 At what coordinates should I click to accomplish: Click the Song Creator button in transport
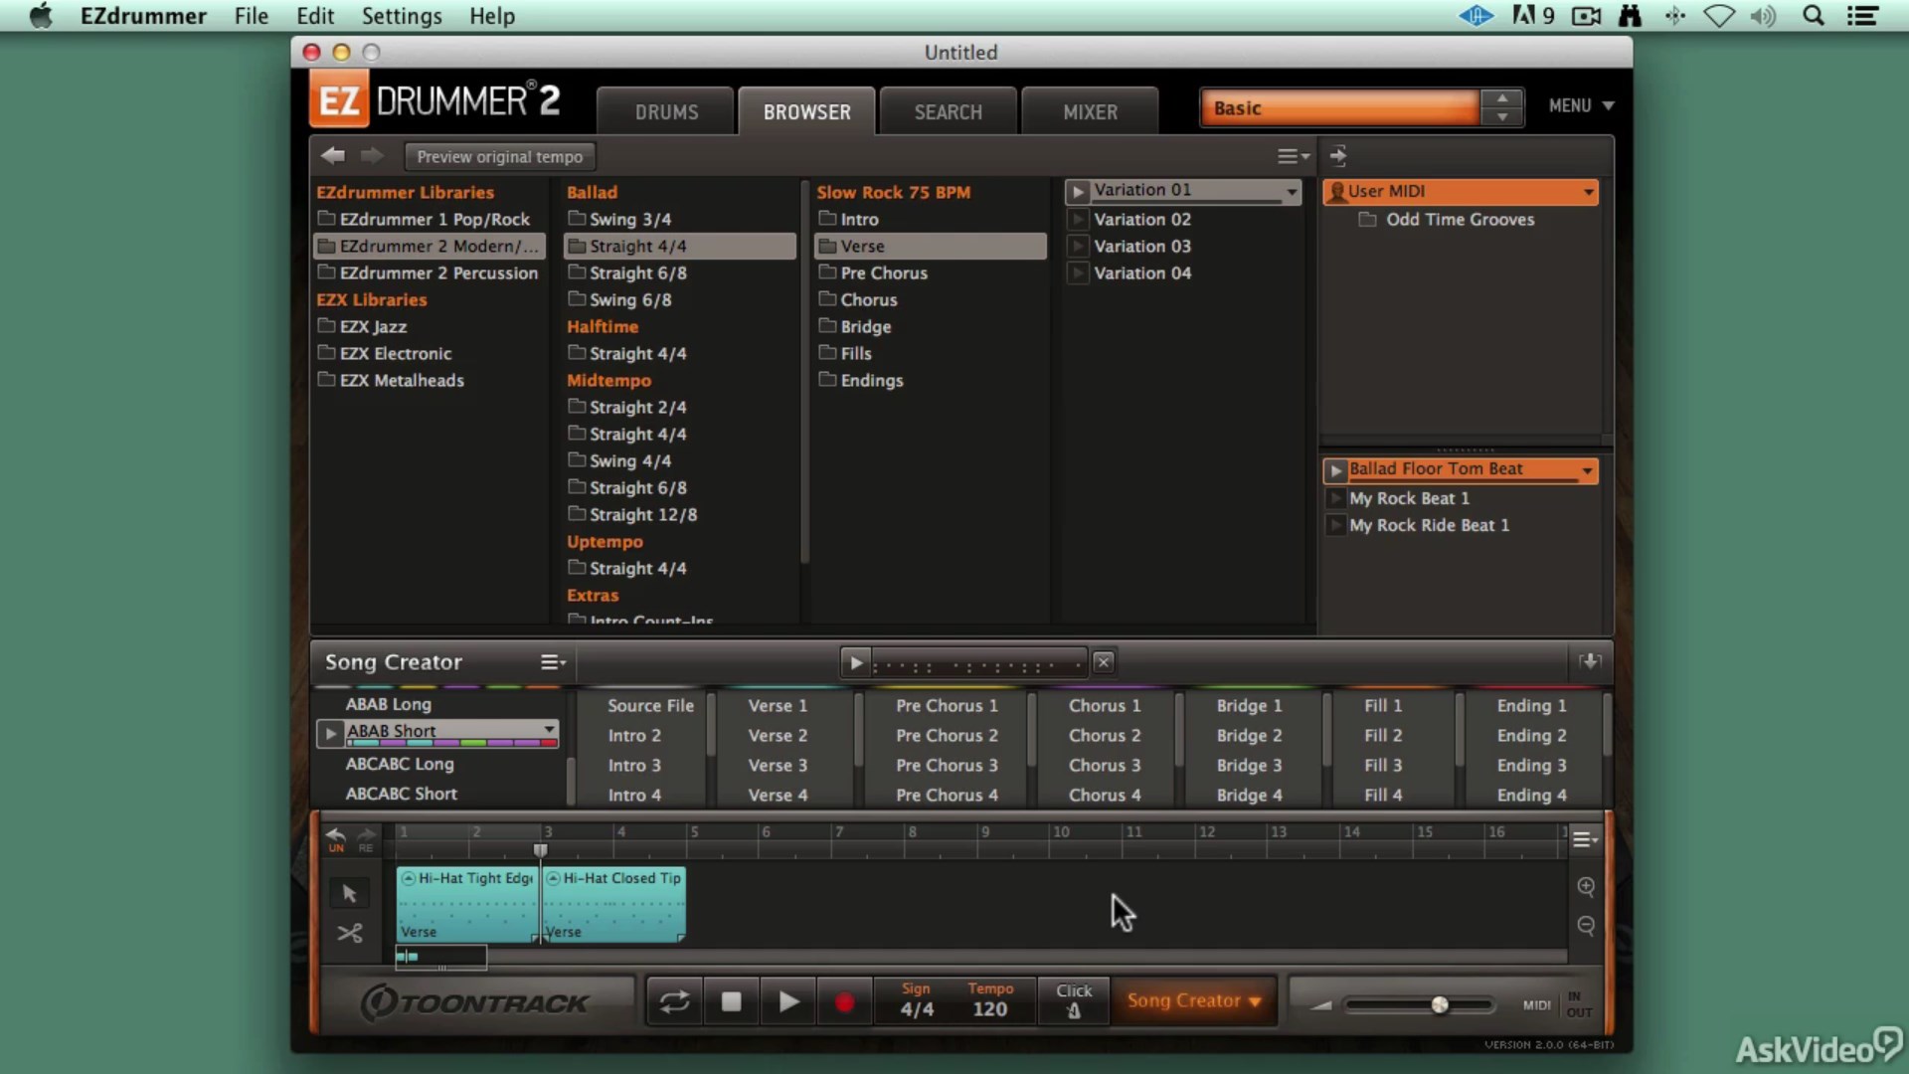tap(1193, 1001)
